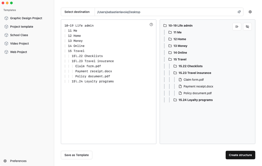Toggle the eye-off visibility icon above the tree
Screen dimensions: 262x166
coord(247,26)
